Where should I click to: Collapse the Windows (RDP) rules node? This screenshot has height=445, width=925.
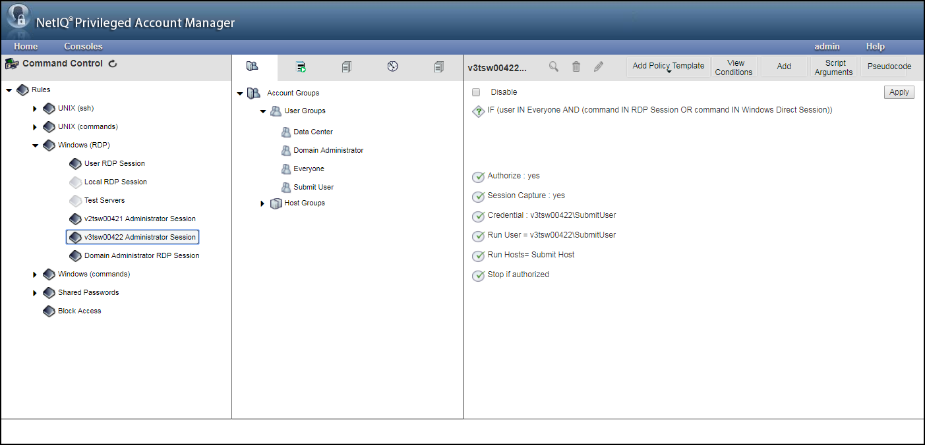tap(36, 145)
